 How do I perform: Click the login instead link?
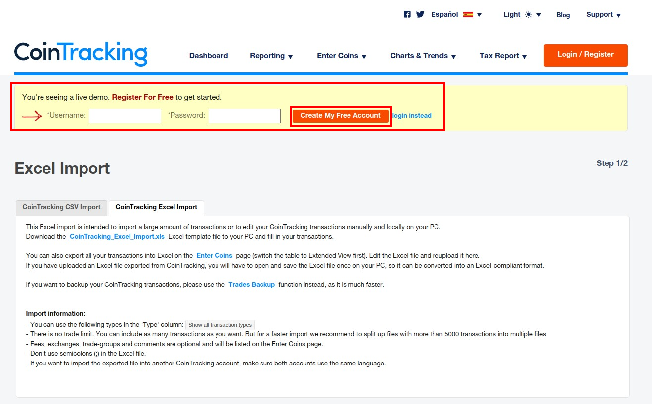412,116
